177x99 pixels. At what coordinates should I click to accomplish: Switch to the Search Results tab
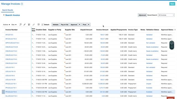7,10
